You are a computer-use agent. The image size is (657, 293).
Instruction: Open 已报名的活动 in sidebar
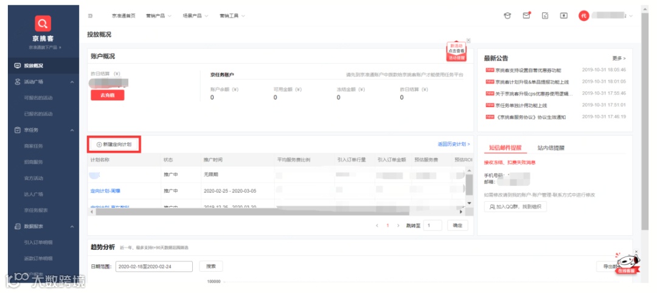point(38,114)
